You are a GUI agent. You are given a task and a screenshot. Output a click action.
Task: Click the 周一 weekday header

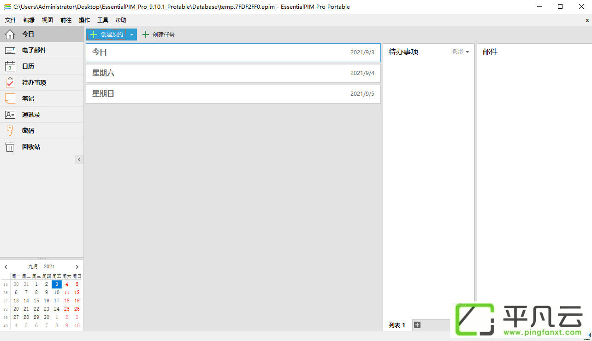pyautogui.click(x=16, y=277)
